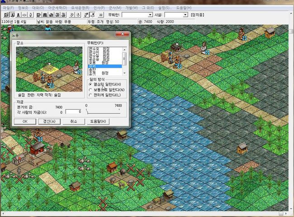Click the list scroll-down arrow in dialog

pyautogui.click(x=124, y=73)
